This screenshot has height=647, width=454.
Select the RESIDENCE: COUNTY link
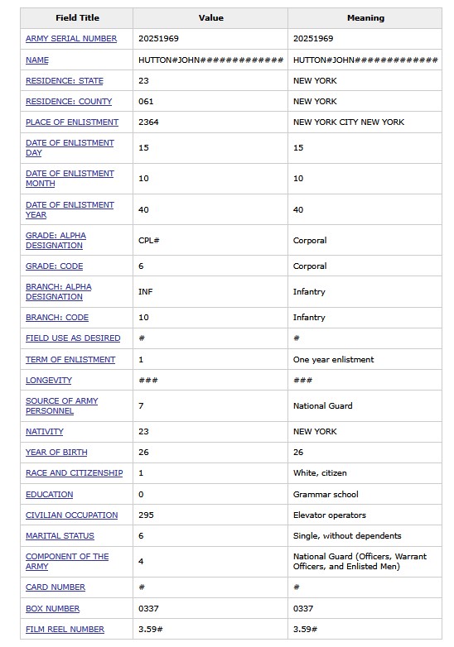[69, 102]
